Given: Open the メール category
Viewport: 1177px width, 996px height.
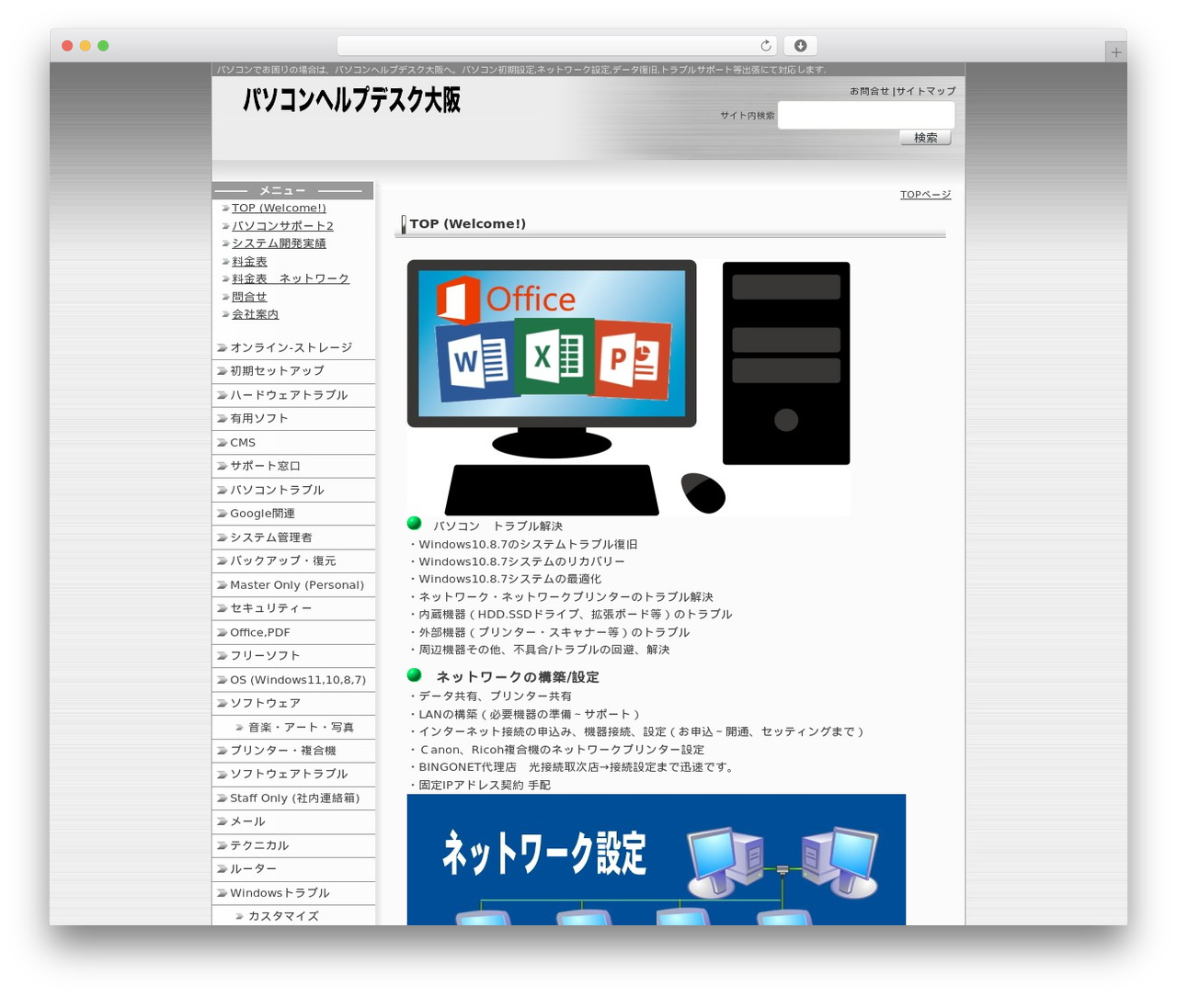Looking at the screenshot, I should point(293,822).
